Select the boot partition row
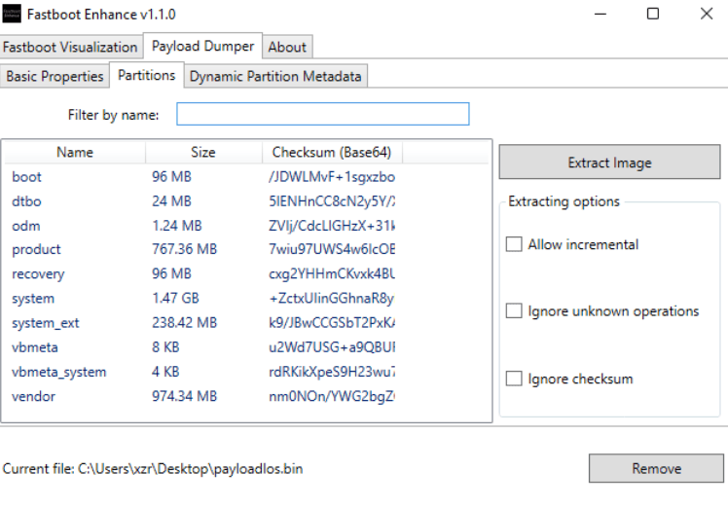728x507 pixels. point(246,177)
